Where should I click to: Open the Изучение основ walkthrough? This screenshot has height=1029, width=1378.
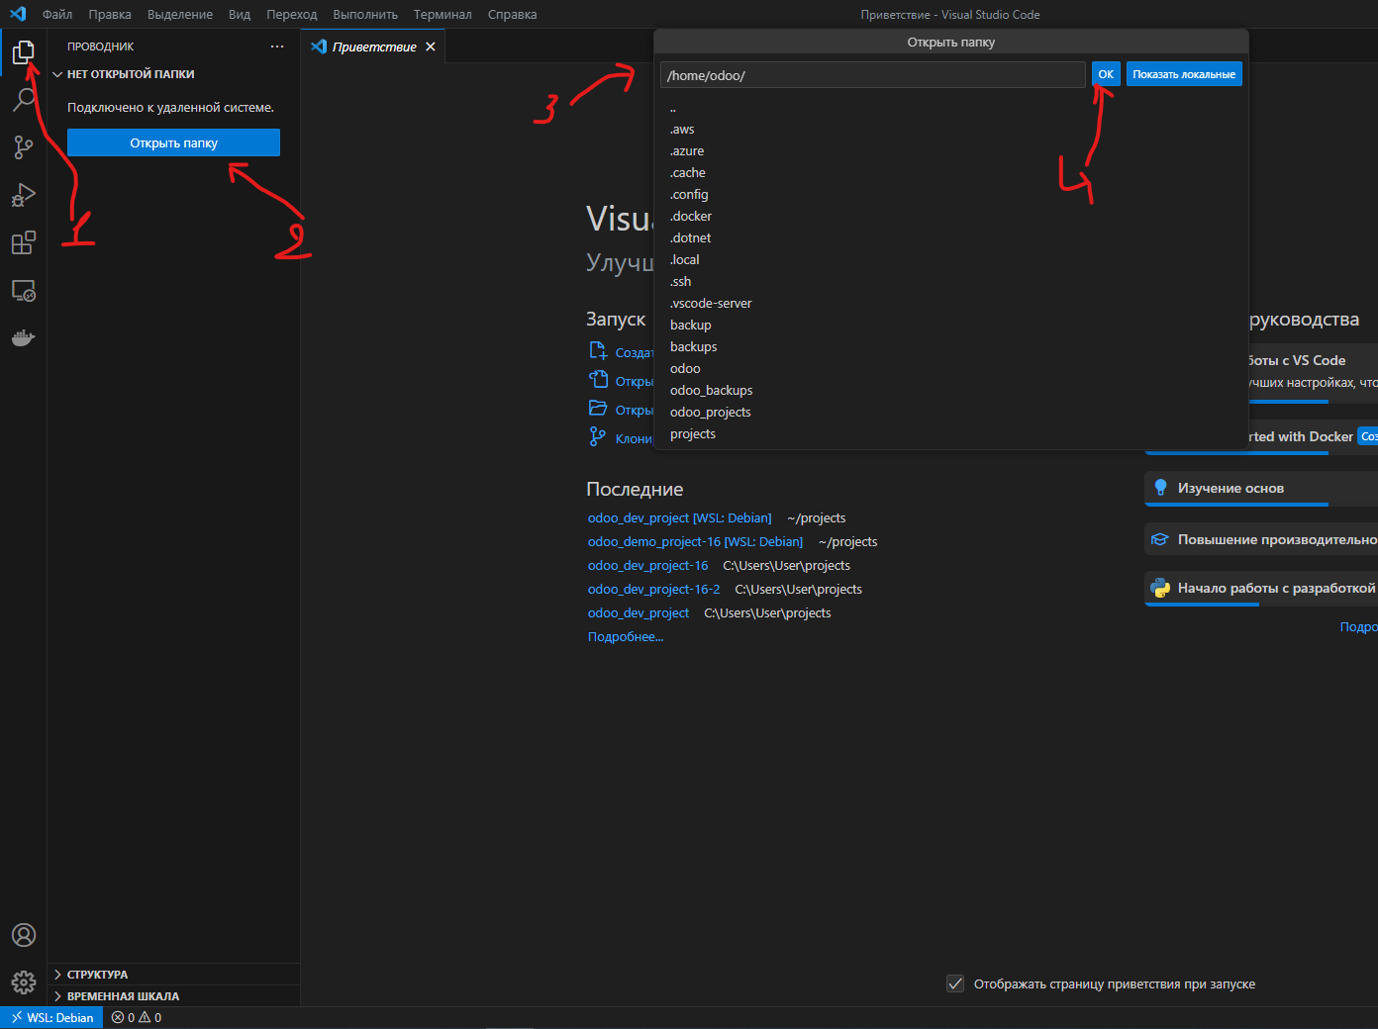point(1261,488)
